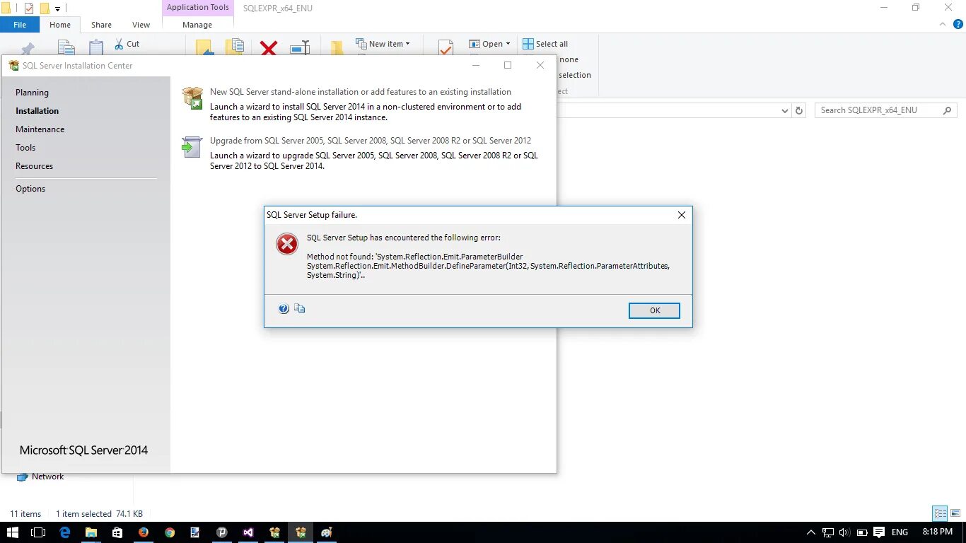Open Options section in Installation Center
966x543 pixels.
[x=30, y=189]
